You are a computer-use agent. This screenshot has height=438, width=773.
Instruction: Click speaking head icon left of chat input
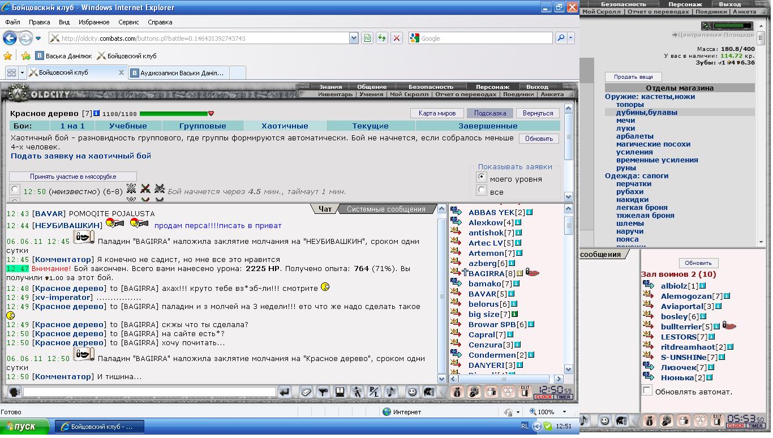(14, 392)
